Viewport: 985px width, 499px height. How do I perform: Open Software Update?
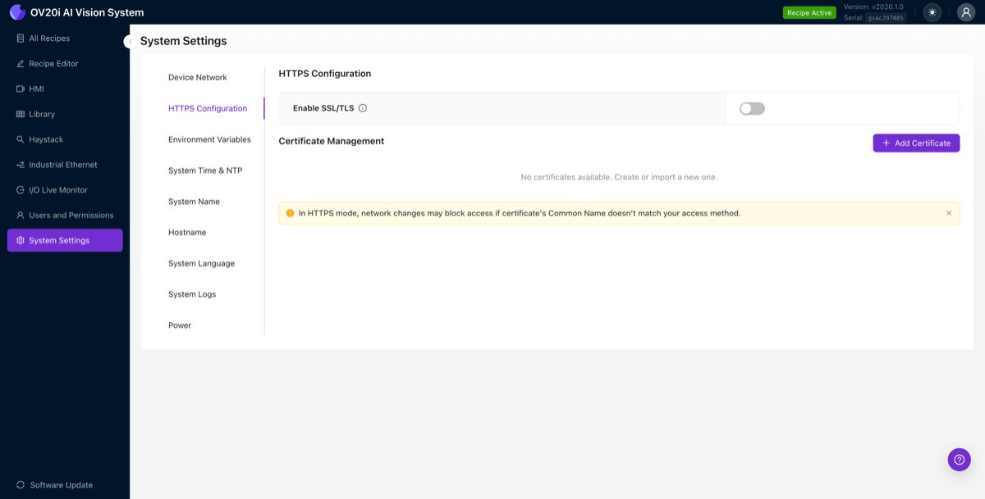click(x=58, y=485)
